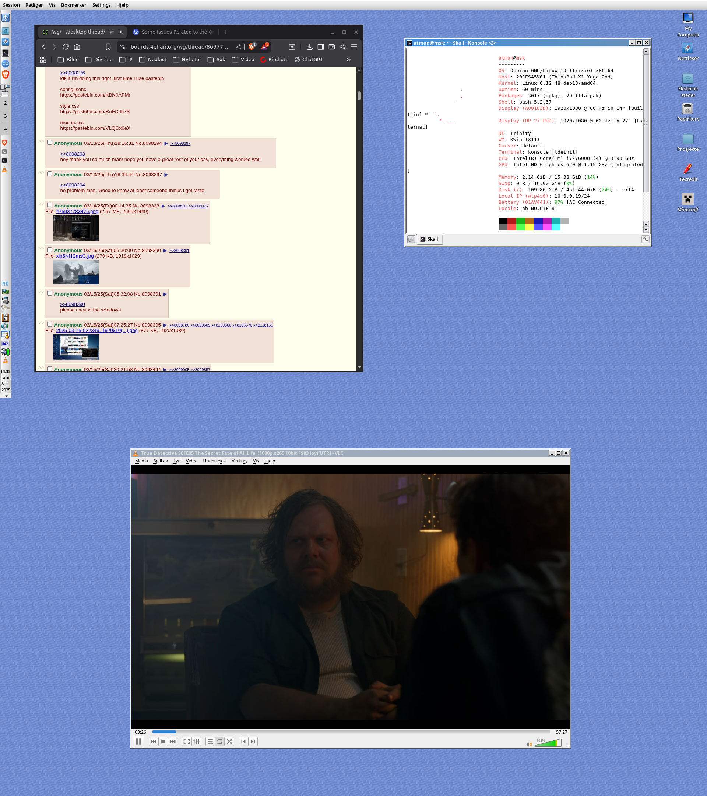Viewport: 707px width, 796px height.
Task: Tick checkbox for post No.8098333
Action: [49, 205]
